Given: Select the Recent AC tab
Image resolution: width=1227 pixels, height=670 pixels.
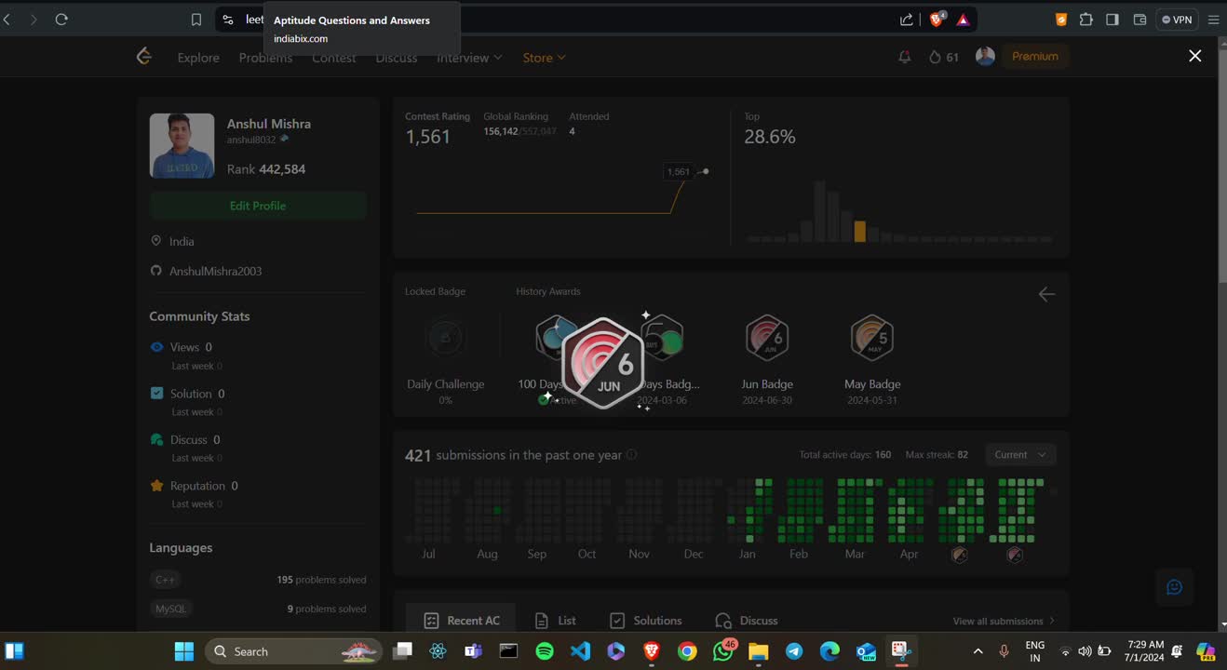Looking at the screenshot, I should click(x=462, y=621).
